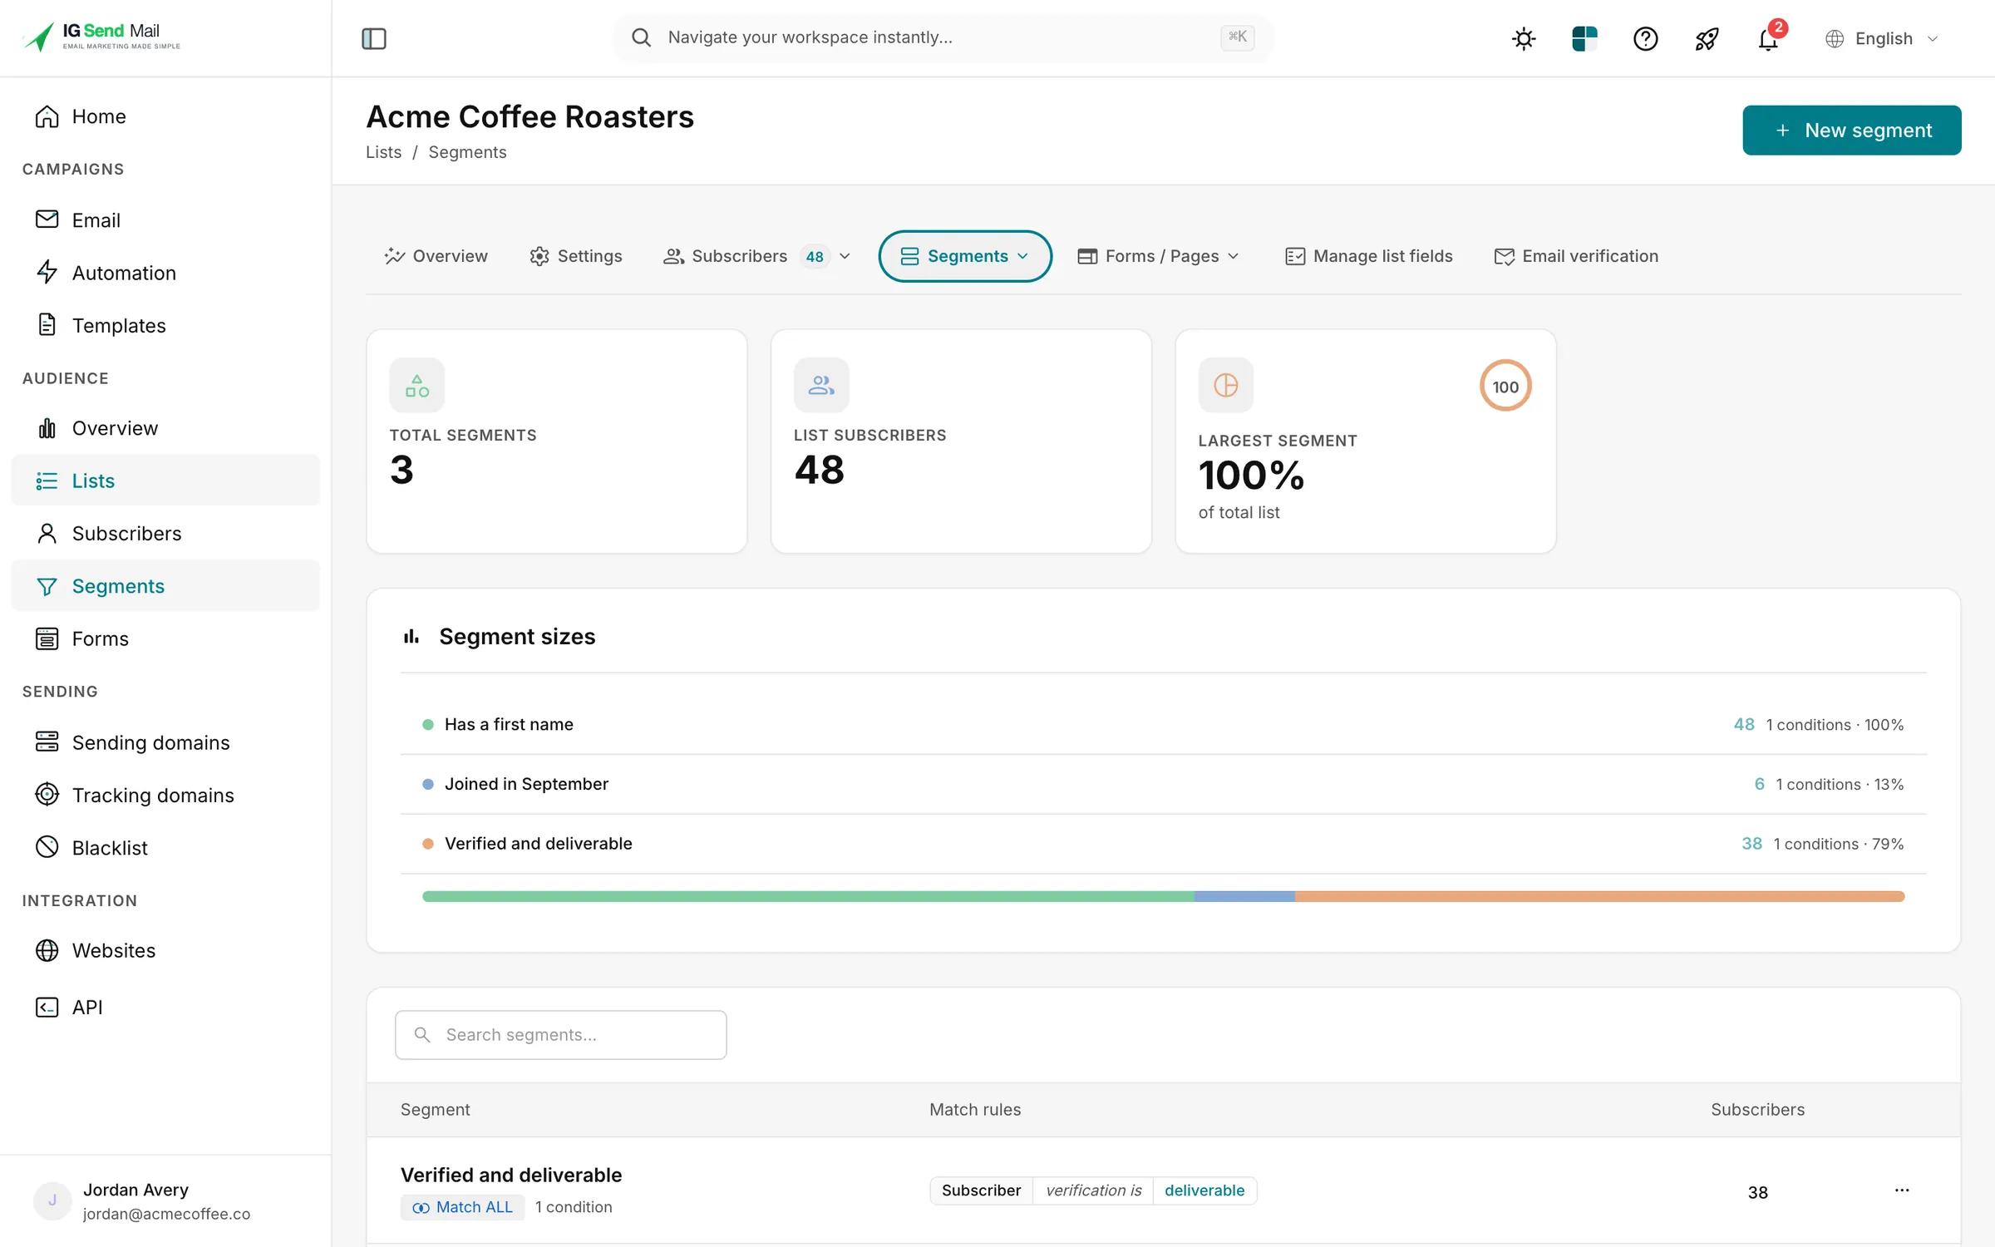The height and width of the screenshot is (1247, 1995).
Task: Click the Segment column header
Action: coord(436,1110)
